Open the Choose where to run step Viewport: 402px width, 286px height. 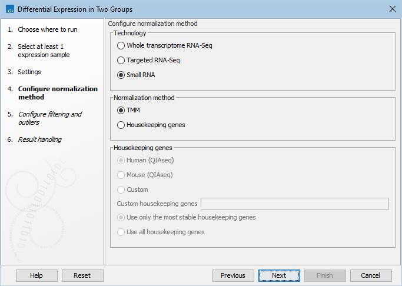[47, 29]
